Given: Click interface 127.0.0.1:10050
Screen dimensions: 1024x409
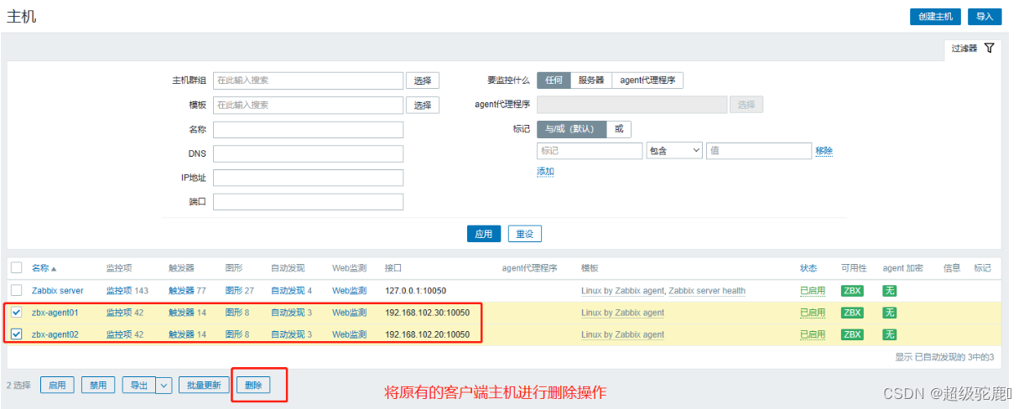Looking at the screenshot, I should pyautogui.click(x=415, y=291).
